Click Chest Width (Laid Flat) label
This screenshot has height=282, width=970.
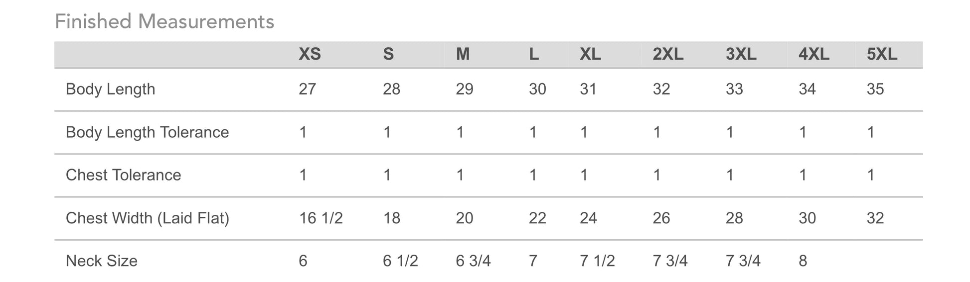pos(147,218)
